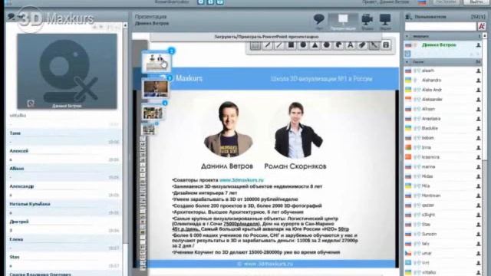
Task: Click the red A button beside search field
Action: [x=482, y=27]
